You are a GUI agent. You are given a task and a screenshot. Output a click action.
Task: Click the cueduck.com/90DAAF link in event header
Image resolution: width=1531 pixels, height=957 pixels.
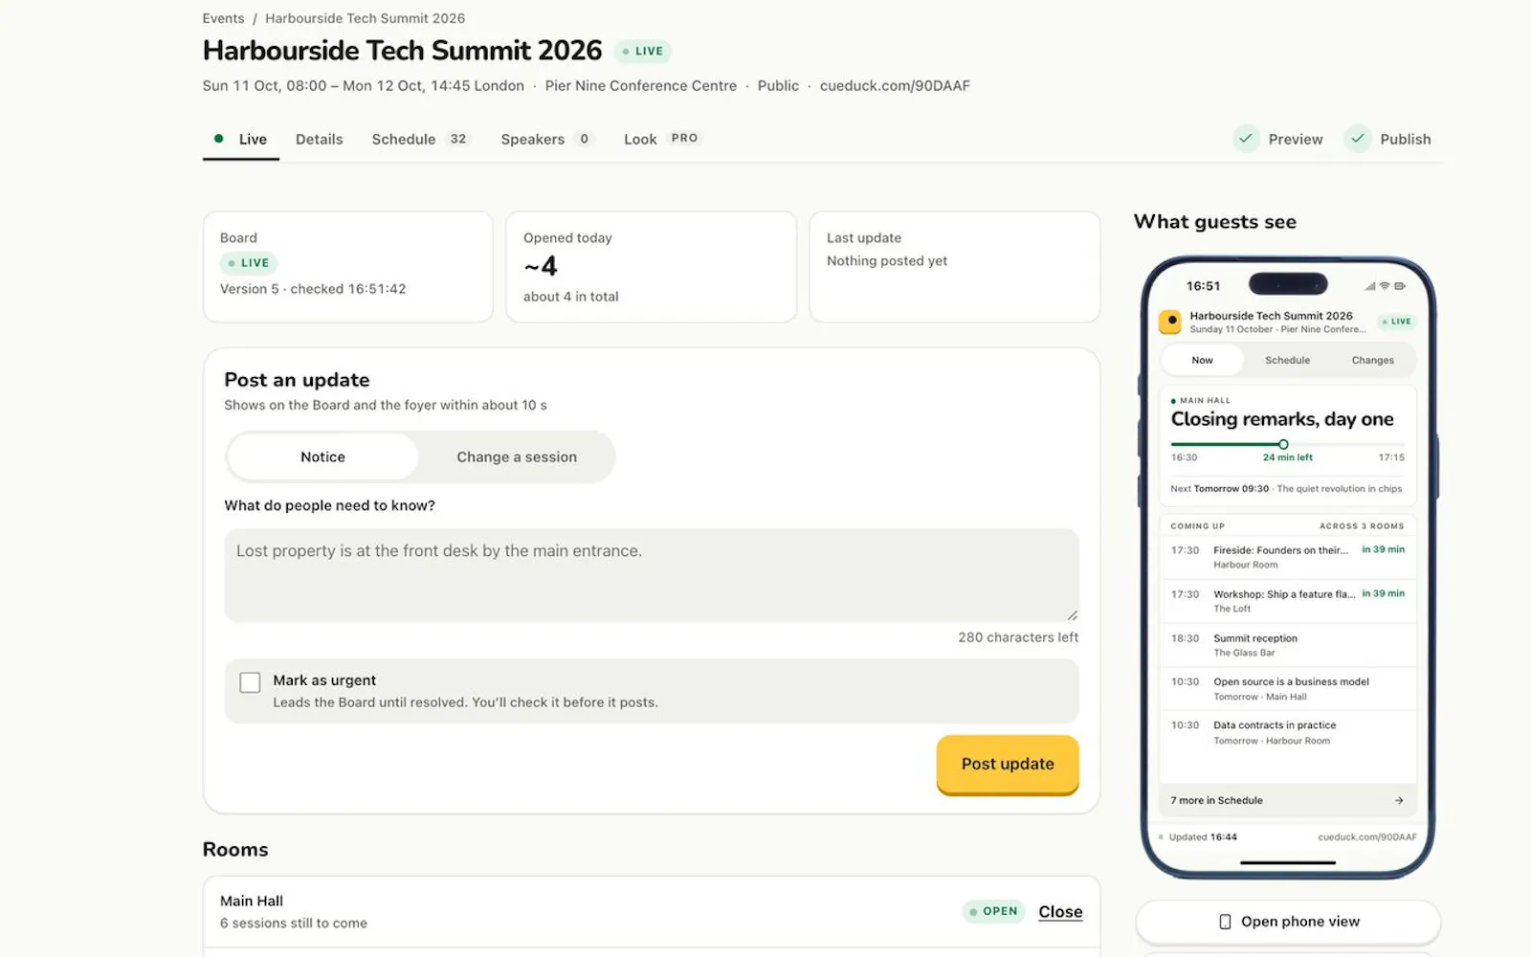click(895, 86)
